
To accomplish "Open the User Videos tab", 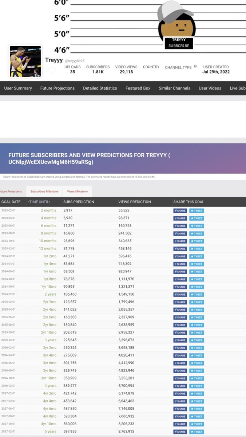I will 210,88.
